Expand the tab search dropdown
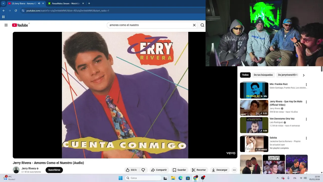This screenshot has width=323, height=182. click(x=3, y=4)
